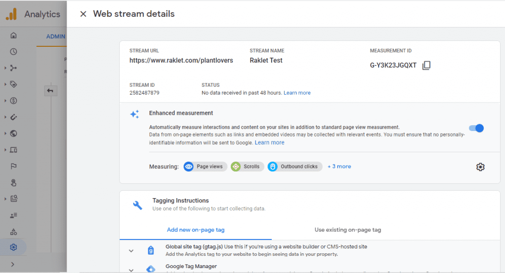Open Learn more link under Enhanced measurement
The width and height of the screenshot is (505, 273).
tap(270, 142)
